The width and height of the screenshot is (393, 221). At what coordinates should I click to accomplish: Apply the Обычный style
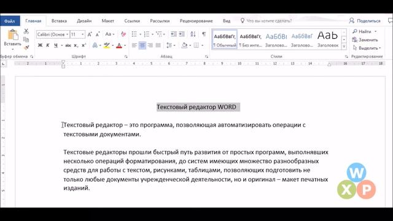tap(225, 40)
